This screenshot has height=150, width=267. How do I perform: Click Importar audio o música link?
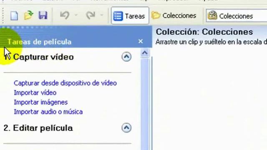48,112
